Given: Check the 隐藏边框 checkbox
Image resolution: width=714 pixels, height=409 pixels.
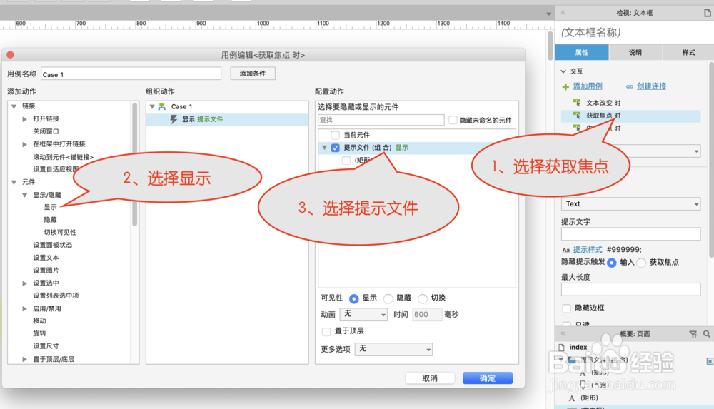Looking at the screenshot, I should (566, 308).
